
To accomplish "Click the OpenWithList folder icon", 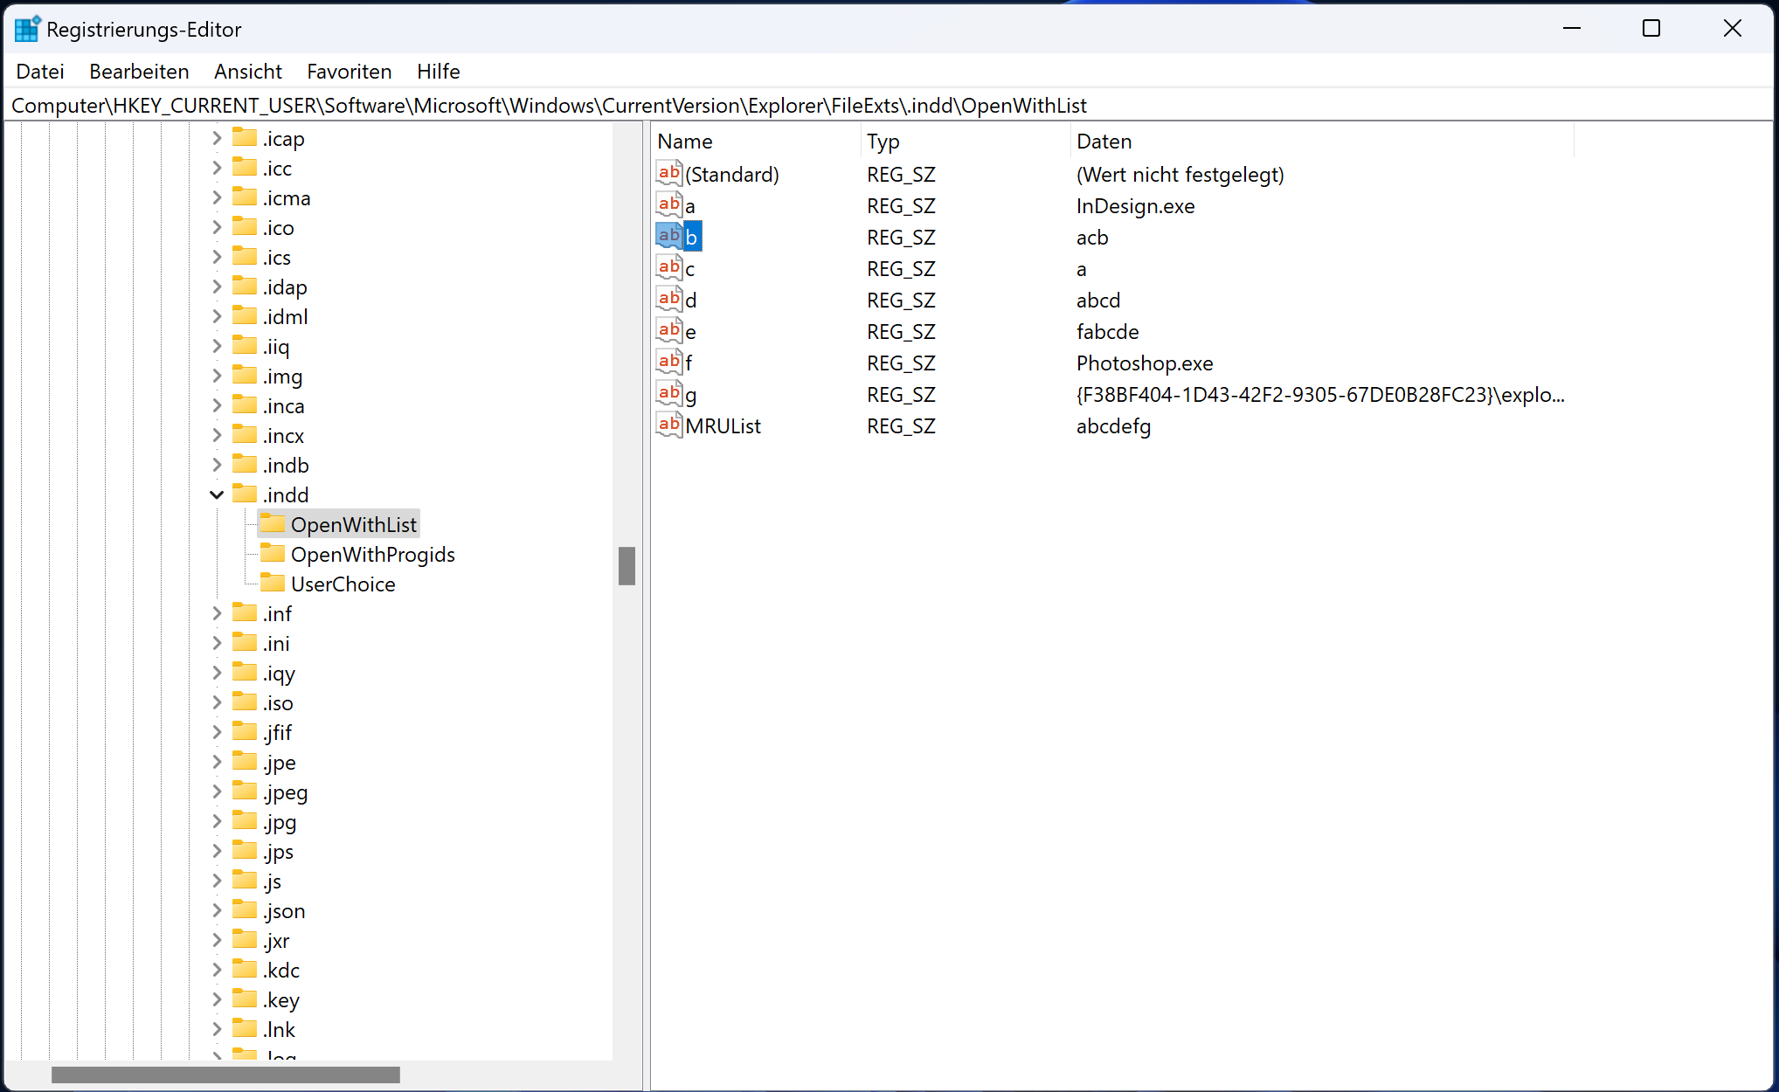I will [x=272, y=523].
